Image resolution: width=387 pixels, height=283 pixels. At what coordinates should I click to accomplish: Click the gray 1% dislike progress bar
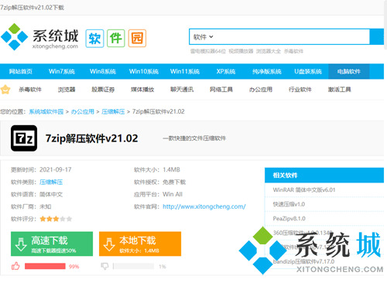pos(133,266)
